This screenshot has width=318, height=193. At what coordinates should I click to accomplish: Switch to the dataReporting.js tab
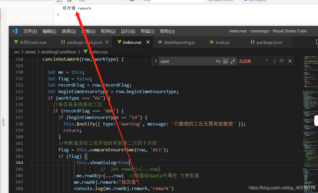click(x=179, y=42)
